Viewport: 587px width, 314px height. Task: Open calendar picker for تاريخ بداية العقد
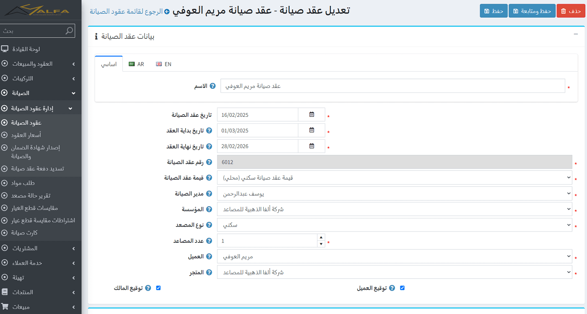click(312, 130)
